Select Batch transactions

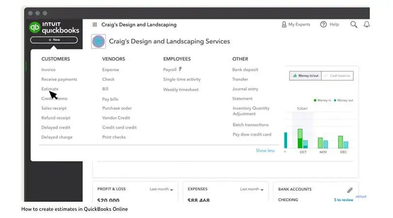click(250, 125)
